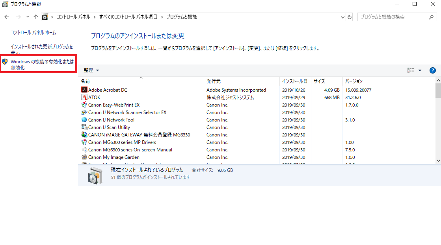This screenshot has width=441, height=245.
Task: Click Adobe Systems Incorporated publisher cell
Action: point(236,90)
